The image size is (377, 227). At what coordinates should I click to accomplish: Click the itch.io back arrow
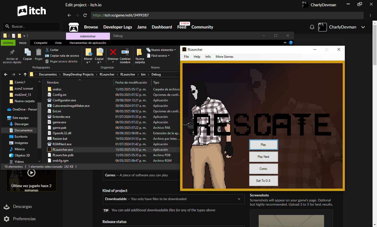(69, 15)
